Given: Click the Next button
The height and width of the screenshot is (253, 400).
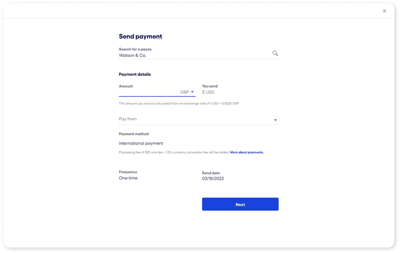Looking at the screenshot, I should (x=240, y=204).
